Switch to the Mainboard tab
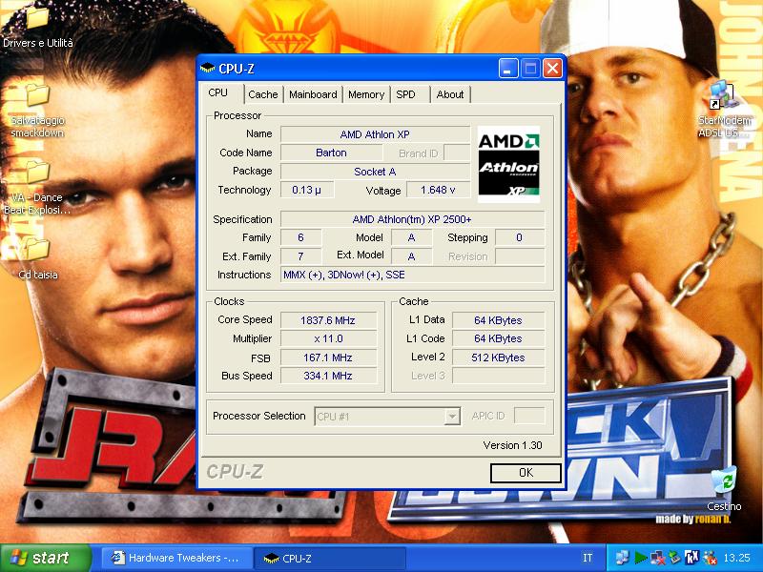Screen dimensions: 763x572 point(313,94)
